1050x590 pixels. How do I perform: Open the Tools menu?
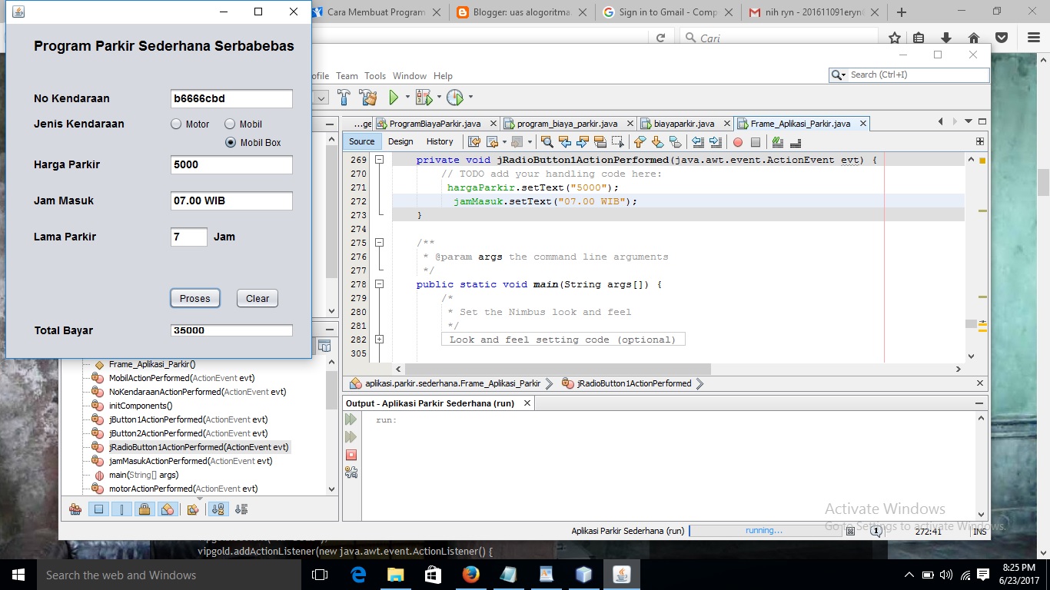(x=375, y=75)
